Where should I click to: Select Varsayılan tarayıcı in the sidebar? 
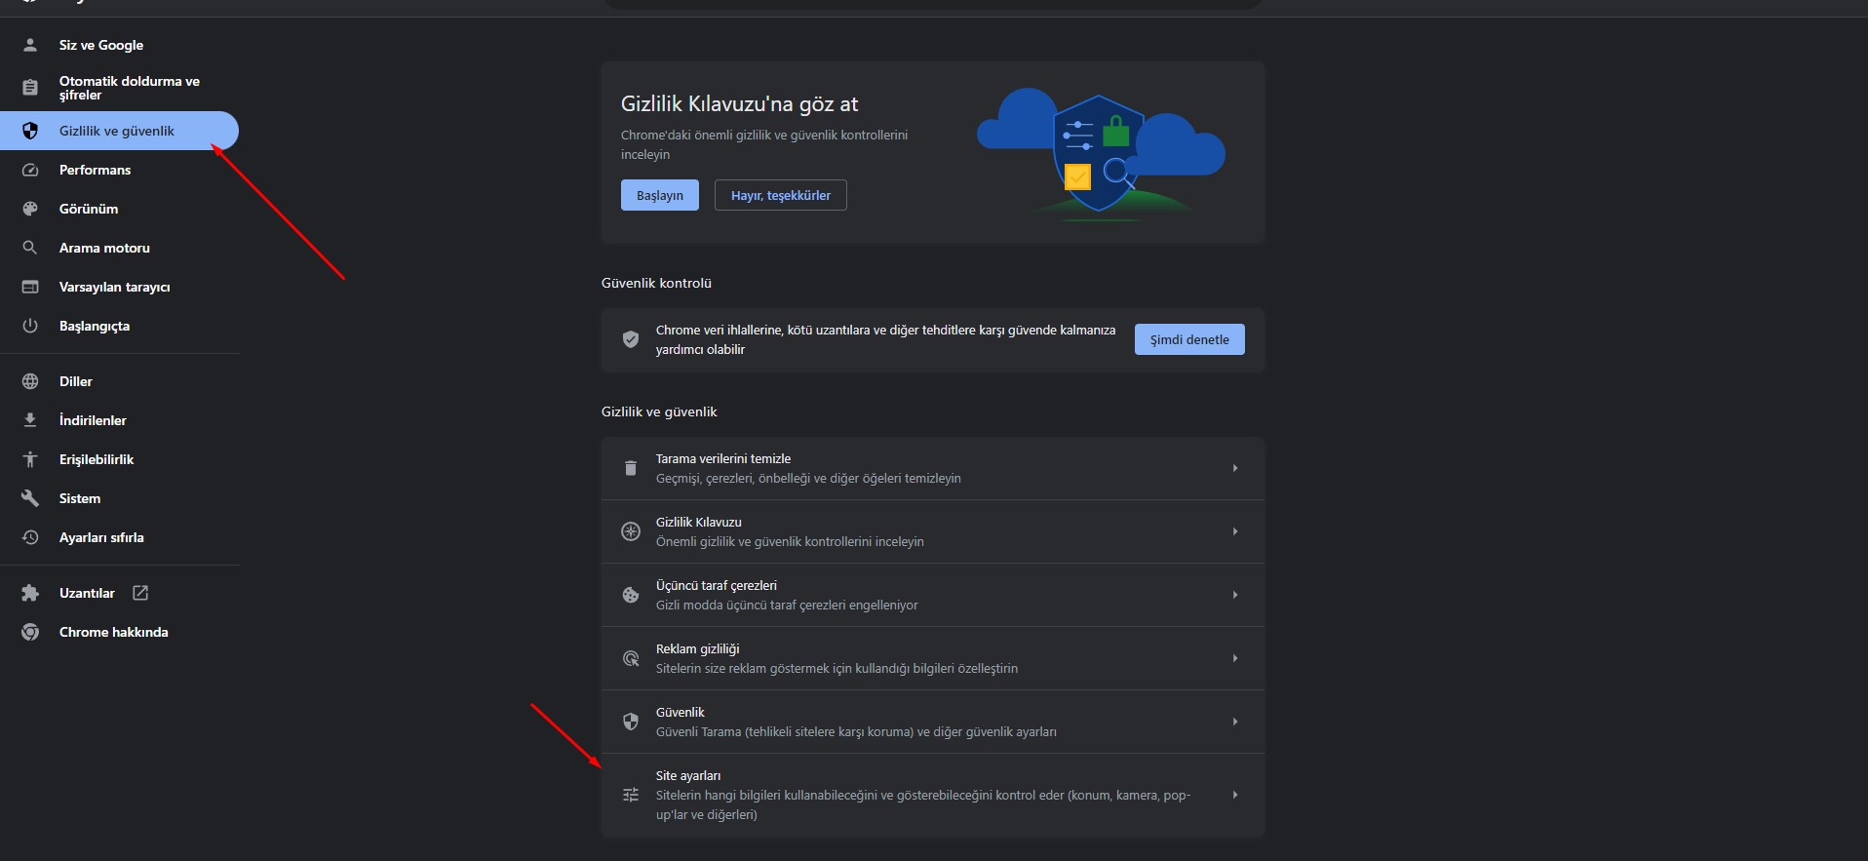[114, 287]
